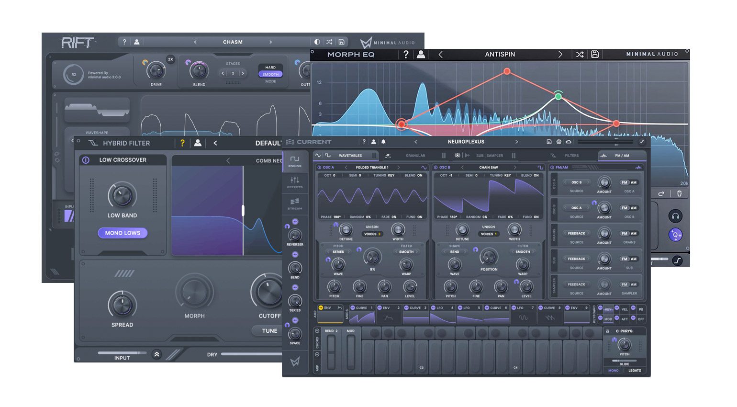Go to previous preset in Hybrid Filter

point(215,143)
